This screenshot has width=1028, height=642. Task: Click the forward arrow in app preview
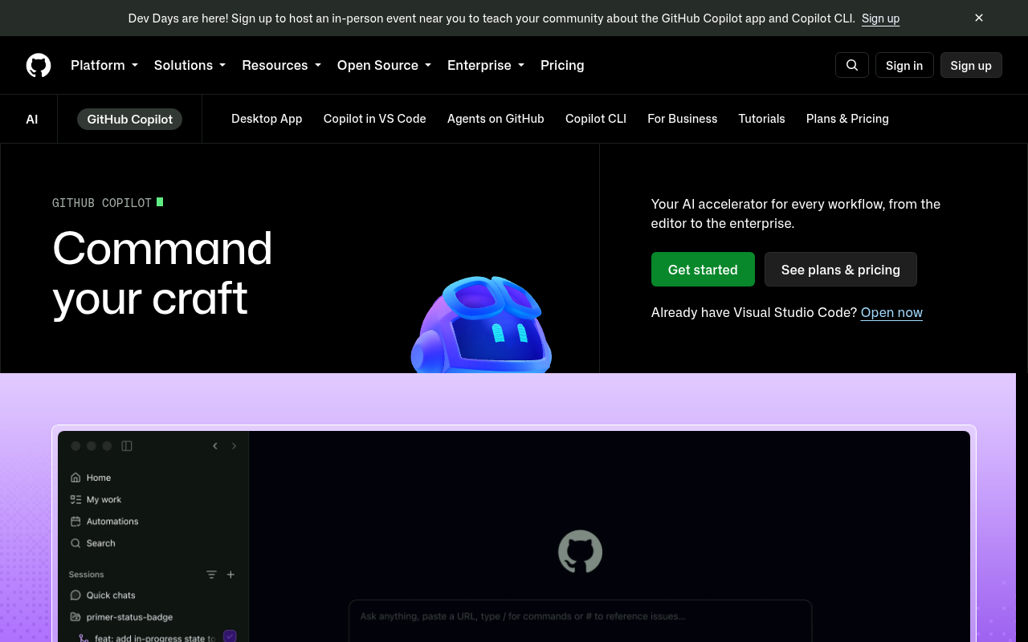click(x=235, y=446)
